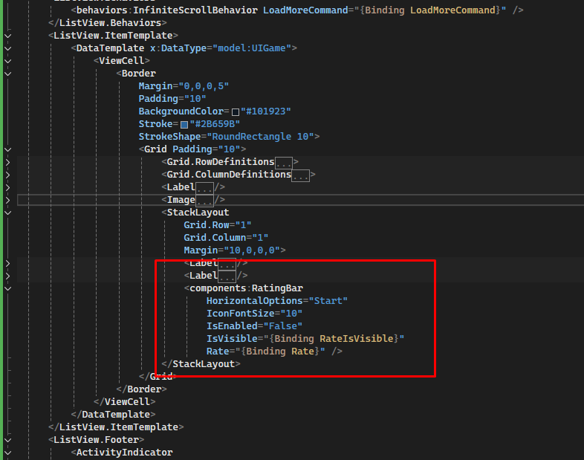Expand the Label ellipsis above Image
This screenshot has height=460, width=584.
pos(204,188)
